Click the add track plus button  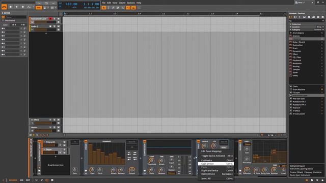[46, 34]
